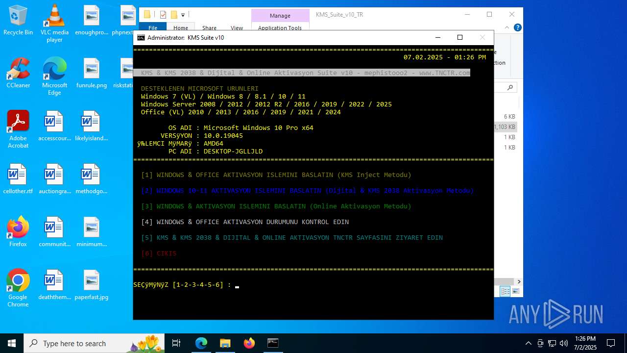Click option [4] DURUMUNU KONTROL EDIN line
The width and height of the screenshot is (627, 353).
pos(245,222)
